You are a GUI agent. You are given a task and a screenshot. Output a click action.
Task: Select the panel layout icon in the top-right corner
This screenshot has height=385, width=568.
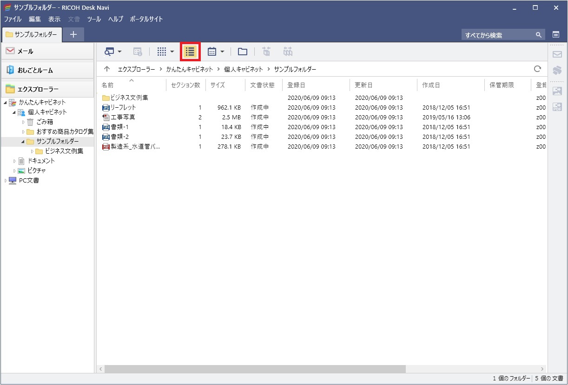click(x=557, y=34)
